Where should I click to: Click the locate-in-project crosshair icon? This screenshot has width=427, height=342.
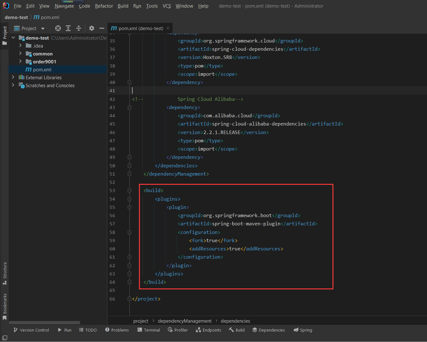58,28
